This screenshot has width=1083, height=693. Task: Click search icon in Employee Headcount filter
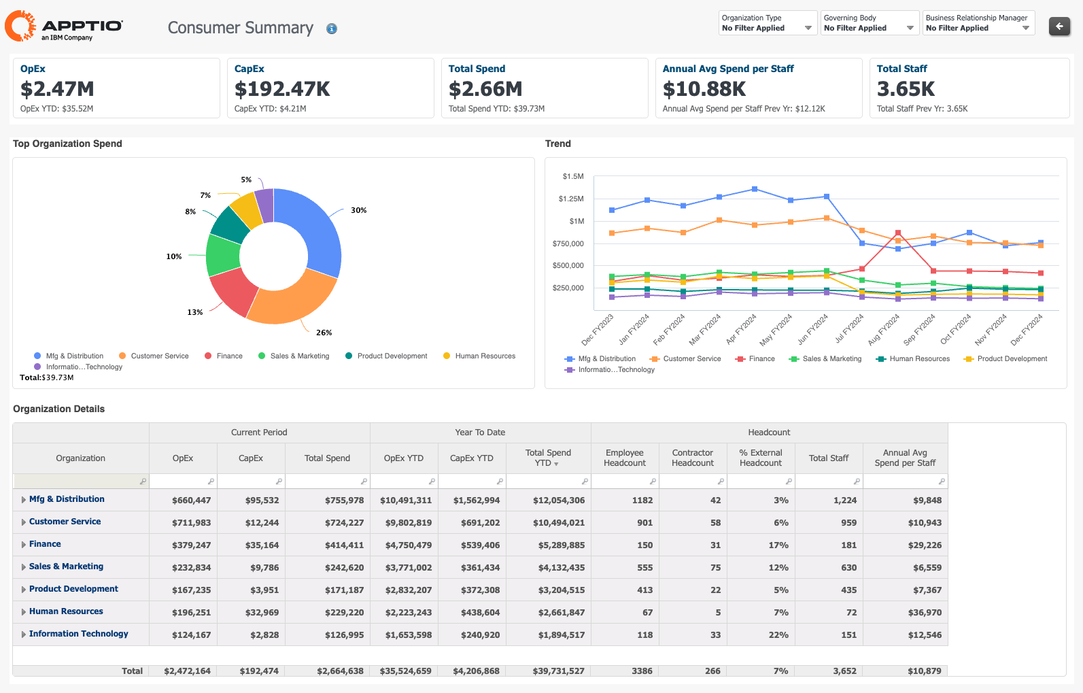(x=653, y=481)
